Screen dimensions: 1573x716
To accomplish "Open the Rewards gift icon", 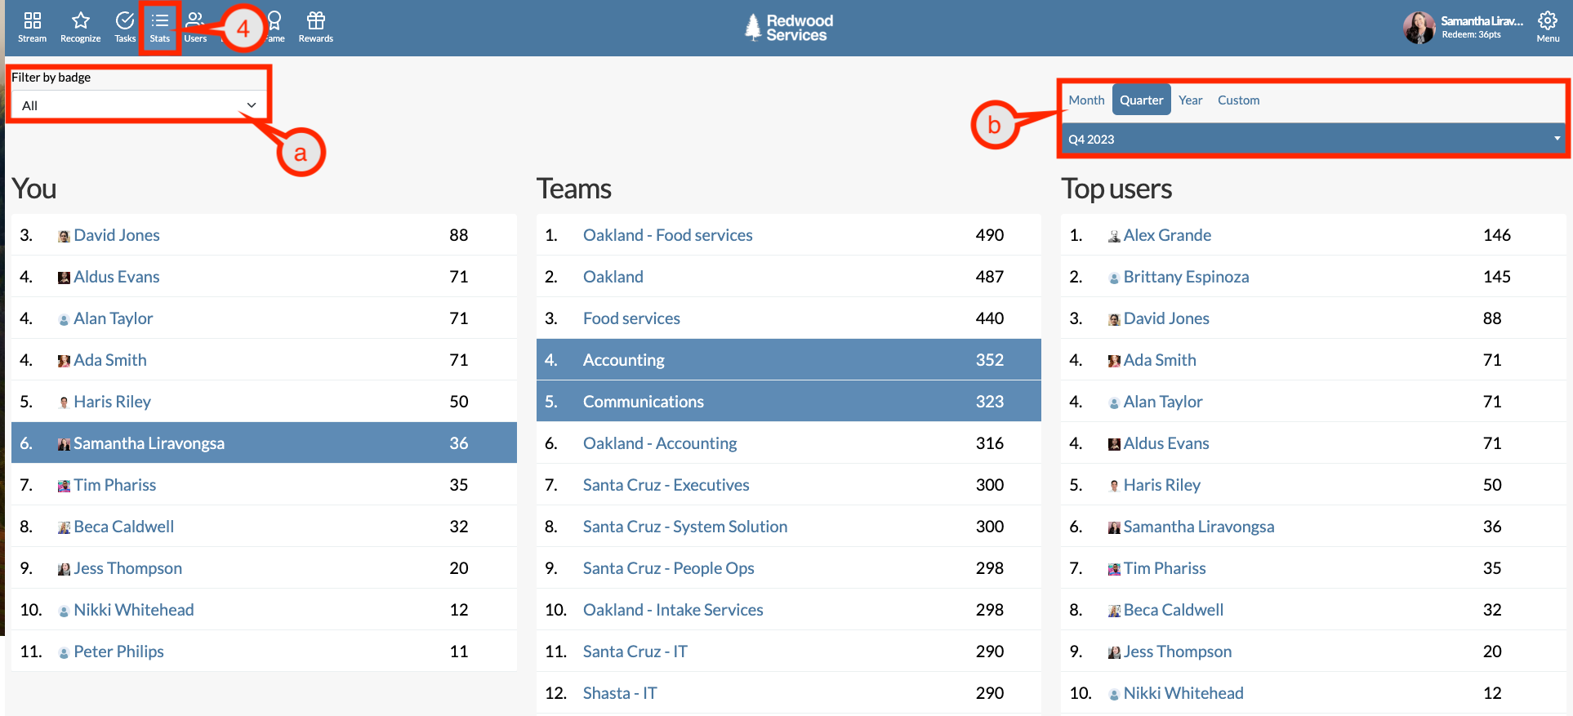I will click(316, 21).
